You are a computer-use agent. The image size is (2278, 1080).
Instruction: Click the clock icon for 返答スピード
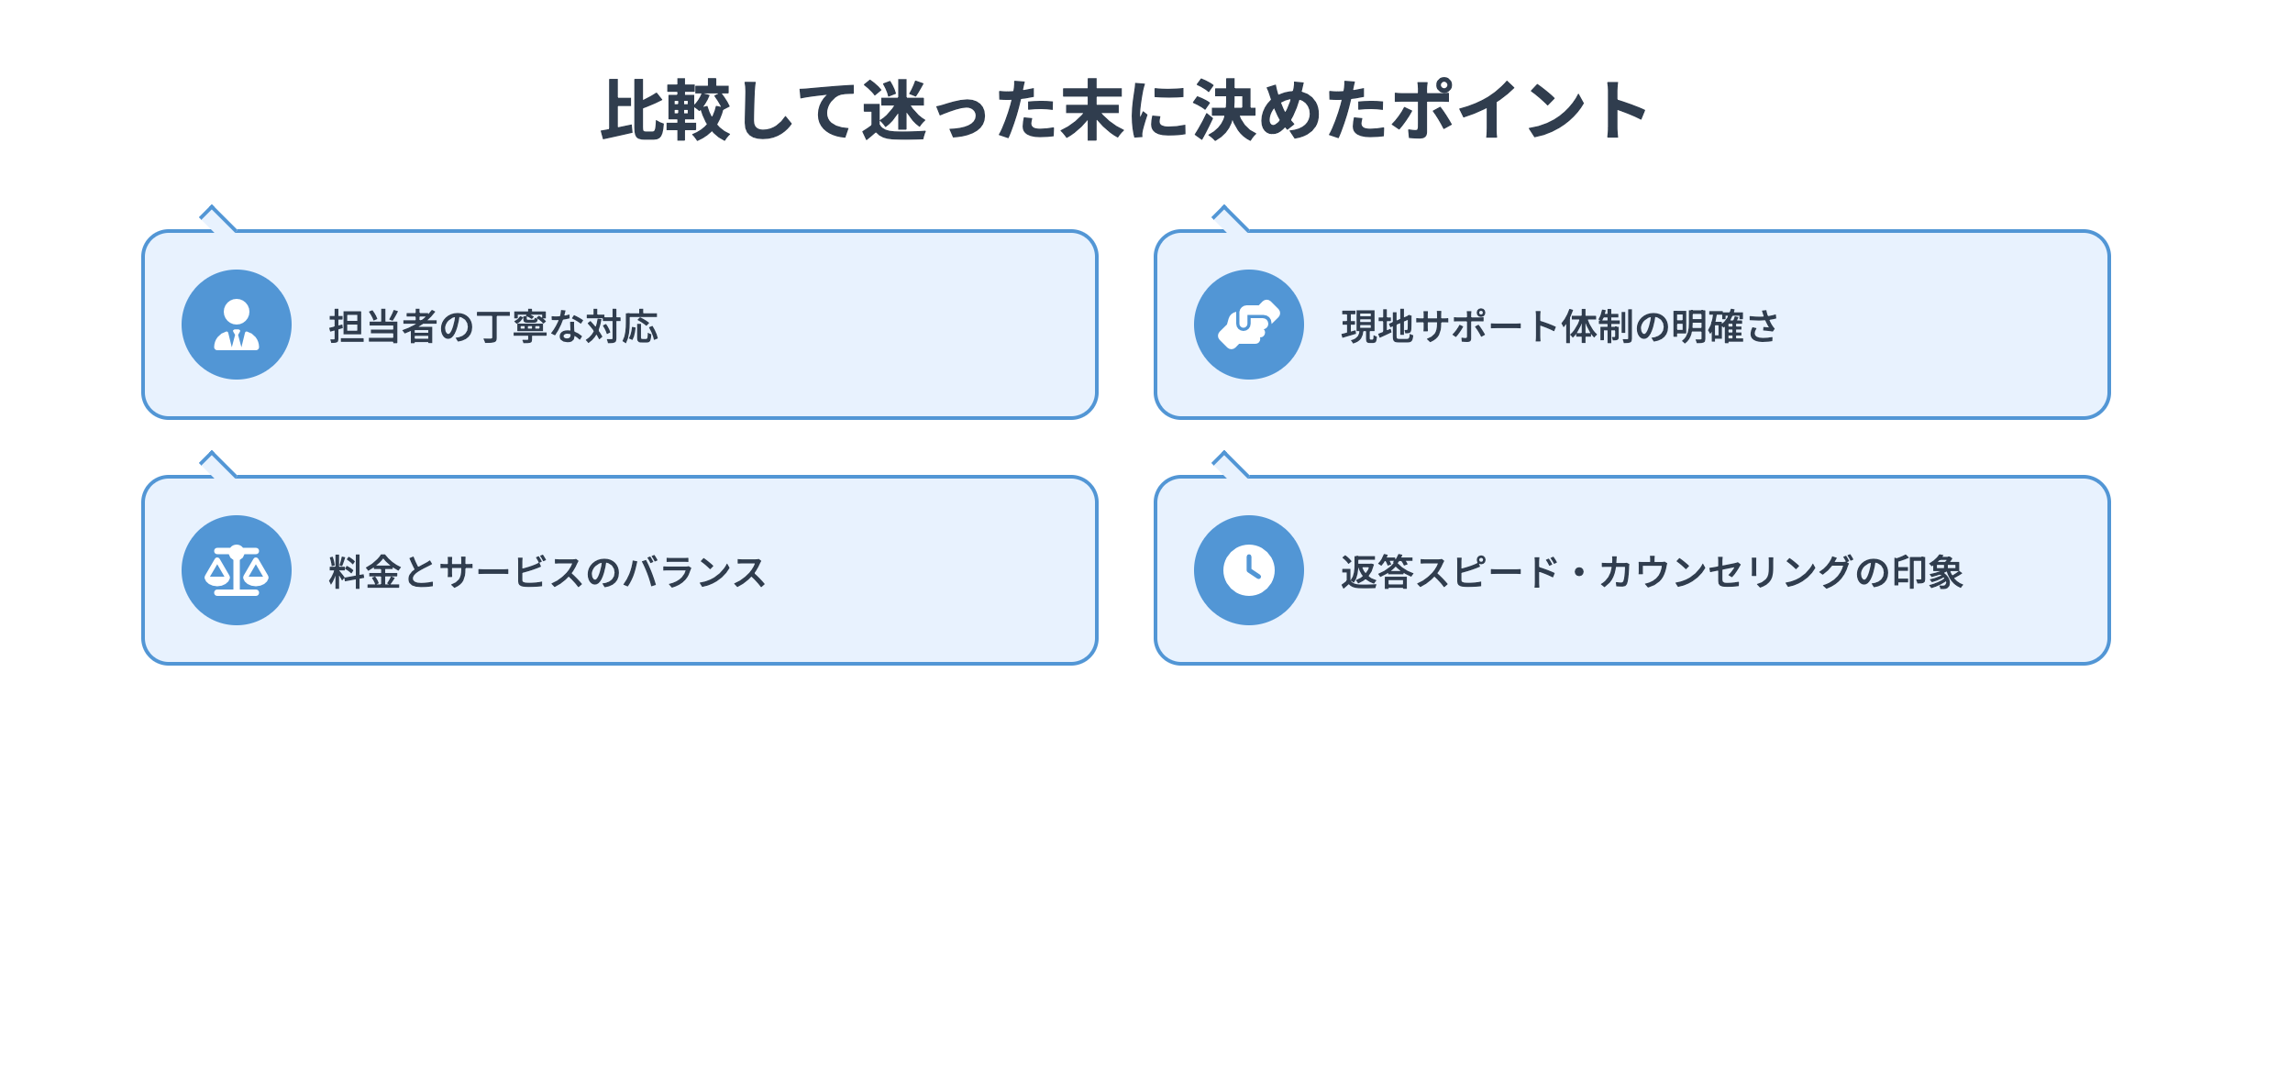click(1248, 570)
